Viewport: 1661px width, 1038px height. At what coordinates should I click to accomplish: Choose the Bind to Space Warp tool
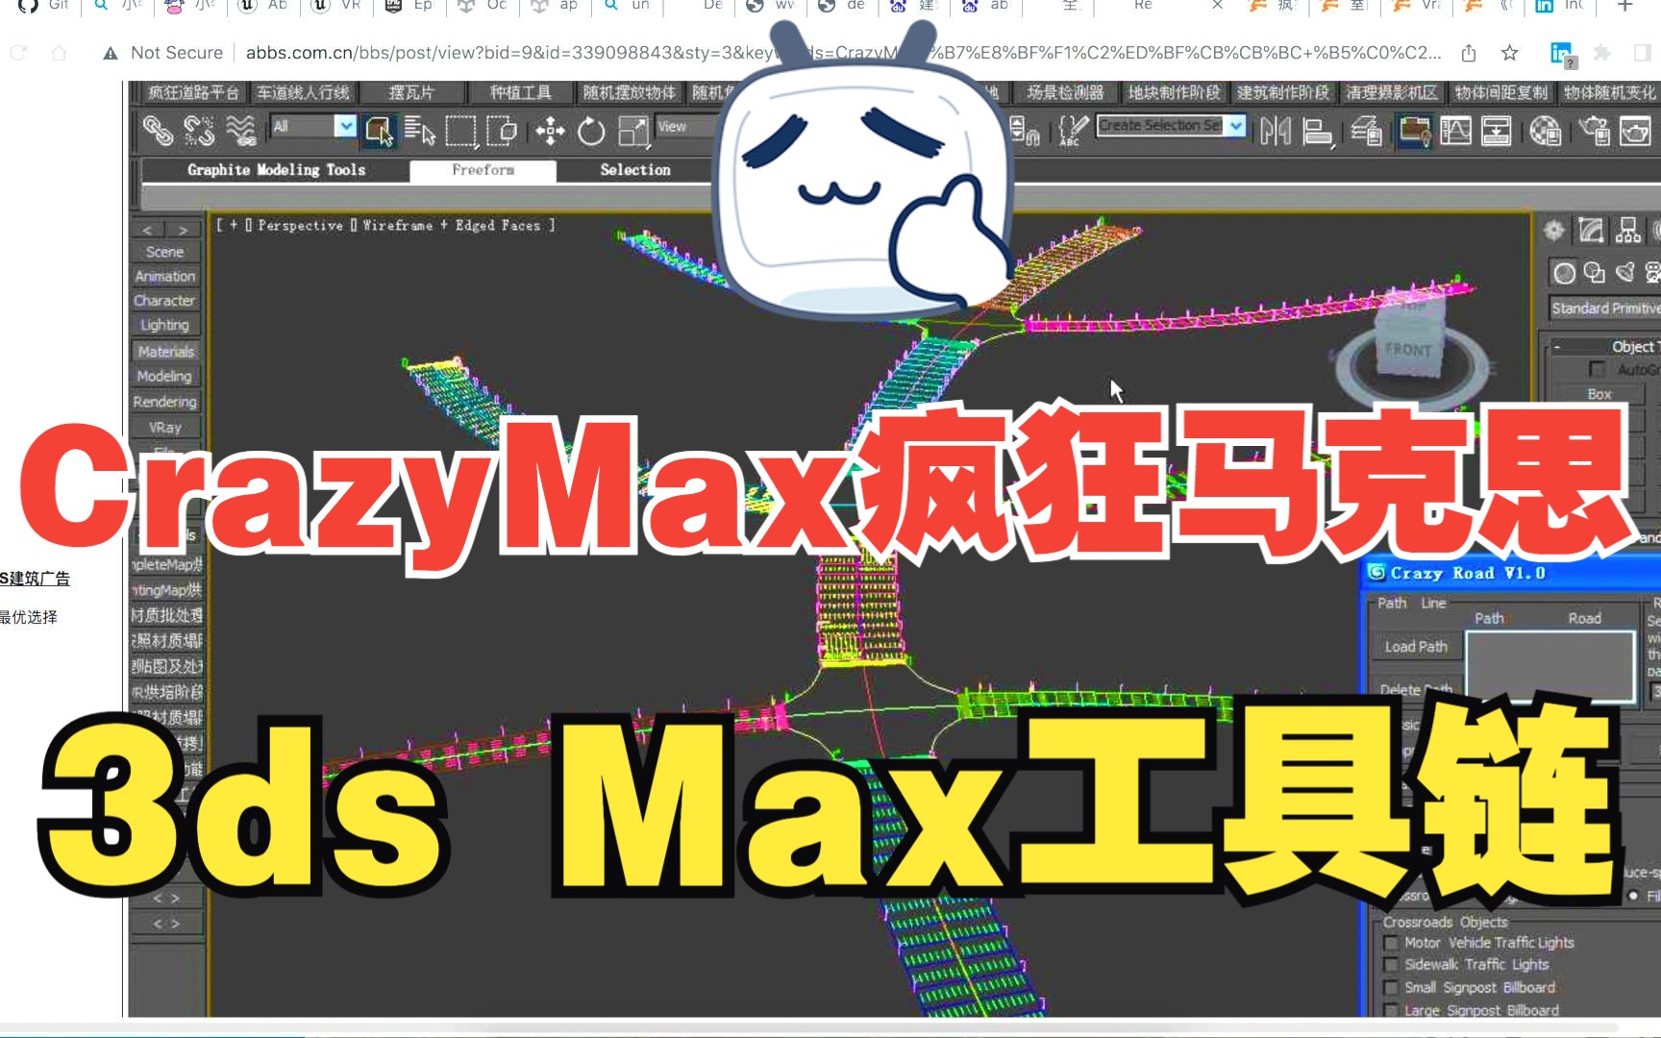coord(240,130)
